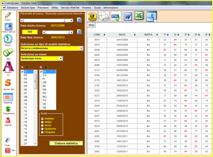
Task: Check number 05 in the list
Action: (x=22, y=86)
